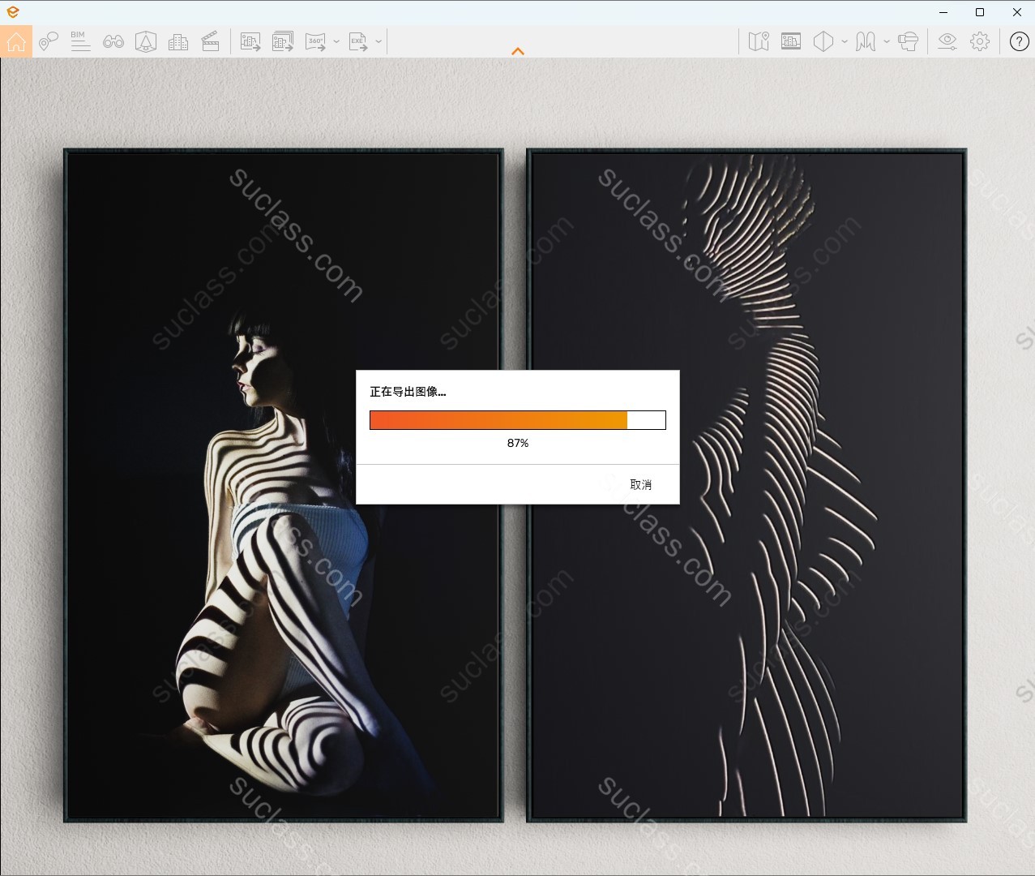
Task: Collapse the toolbar with orange chevron
Action: point(518,51)
